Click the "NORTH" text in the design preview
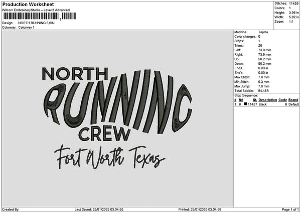Image resolution: width=301 pixels, height=213 pixels. (75, 74)
